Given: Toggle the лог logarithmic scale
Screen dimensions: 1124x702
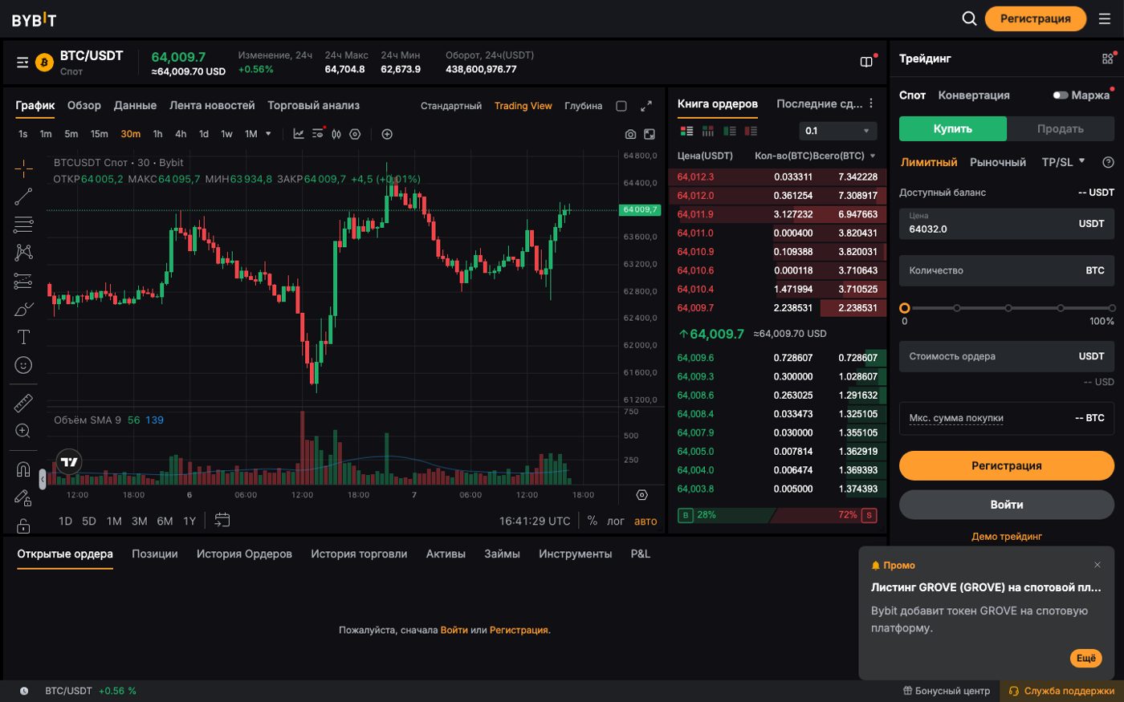Looking at the screenshot, I should 616,521.
